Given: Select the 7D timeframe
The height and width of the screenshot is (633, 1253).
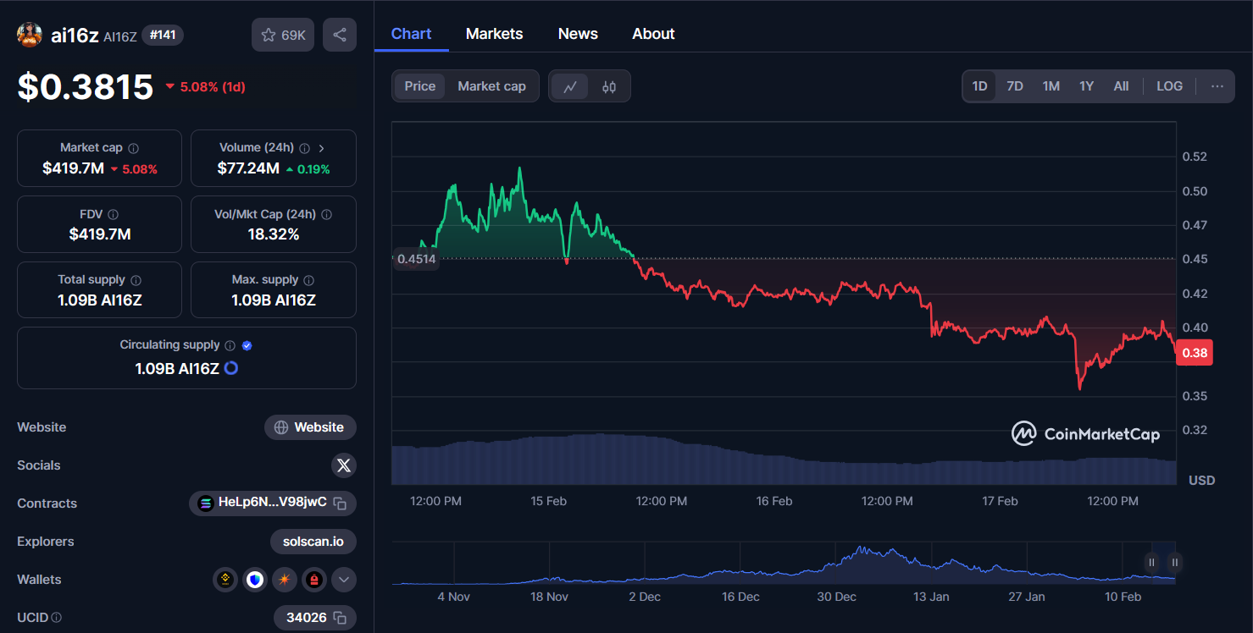Looking at the screenshot, I should coord(1014,85).
